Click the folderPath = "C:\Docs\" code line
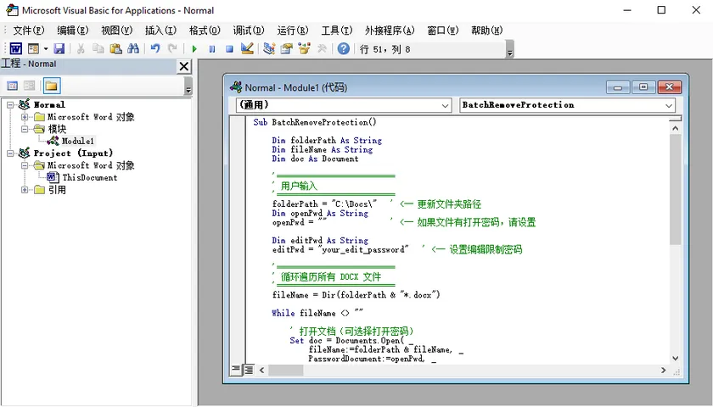 324,204
